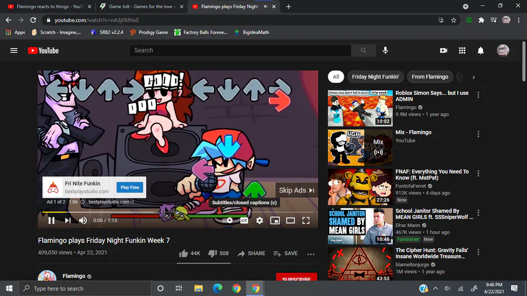Screen dimensions: 527x296
Task: Click the YouTube search field
Action: (x=240, y=50)
